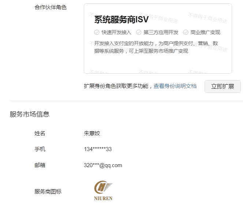Click the 快速开发接入 feature text
This screenshot has height=206, width=243.
[x=116, y=32]
